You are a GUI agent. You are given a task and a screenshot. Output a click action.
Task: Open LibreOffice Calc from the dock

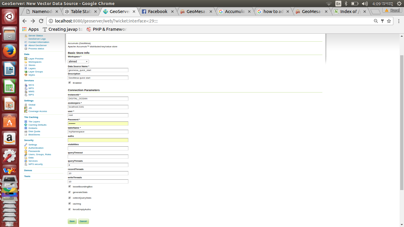coord(10,87)
